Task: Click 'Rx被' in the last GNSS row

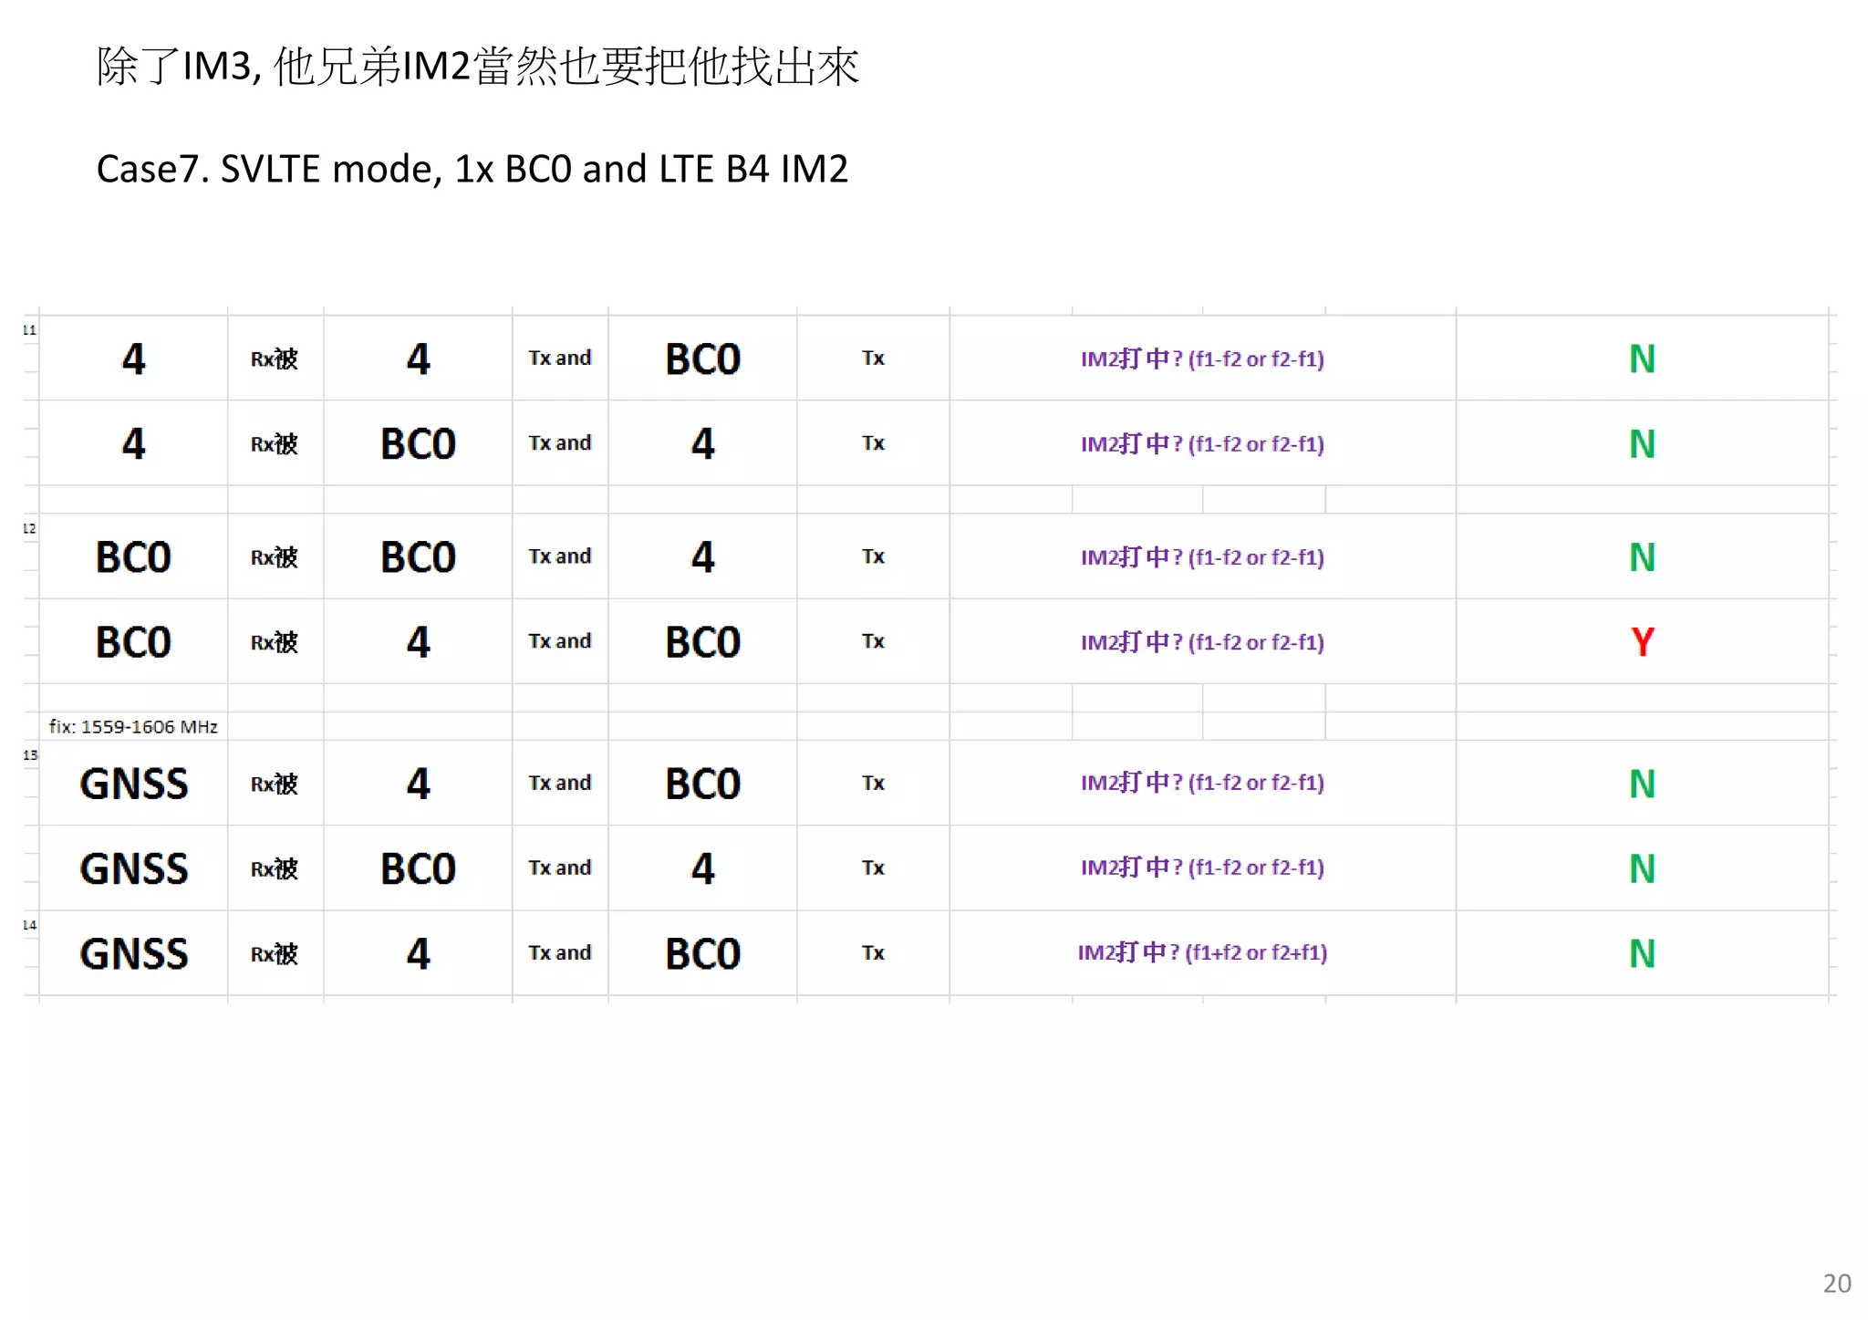Action: [275, 953]
